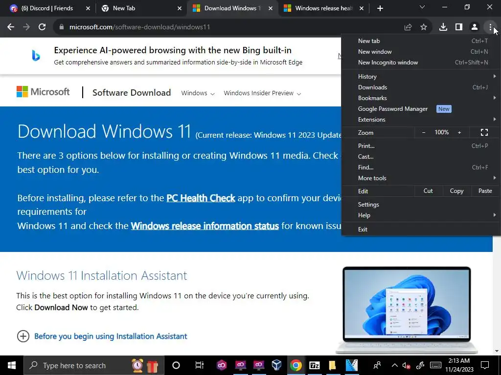Open Windows release information status link

(205, 226)
